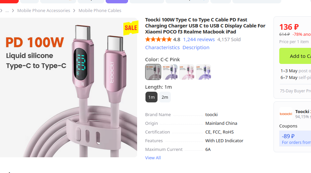311x173 pixels.
Task: Choose the purple PD 100W cable variant
Action: (x=170, y=72)
